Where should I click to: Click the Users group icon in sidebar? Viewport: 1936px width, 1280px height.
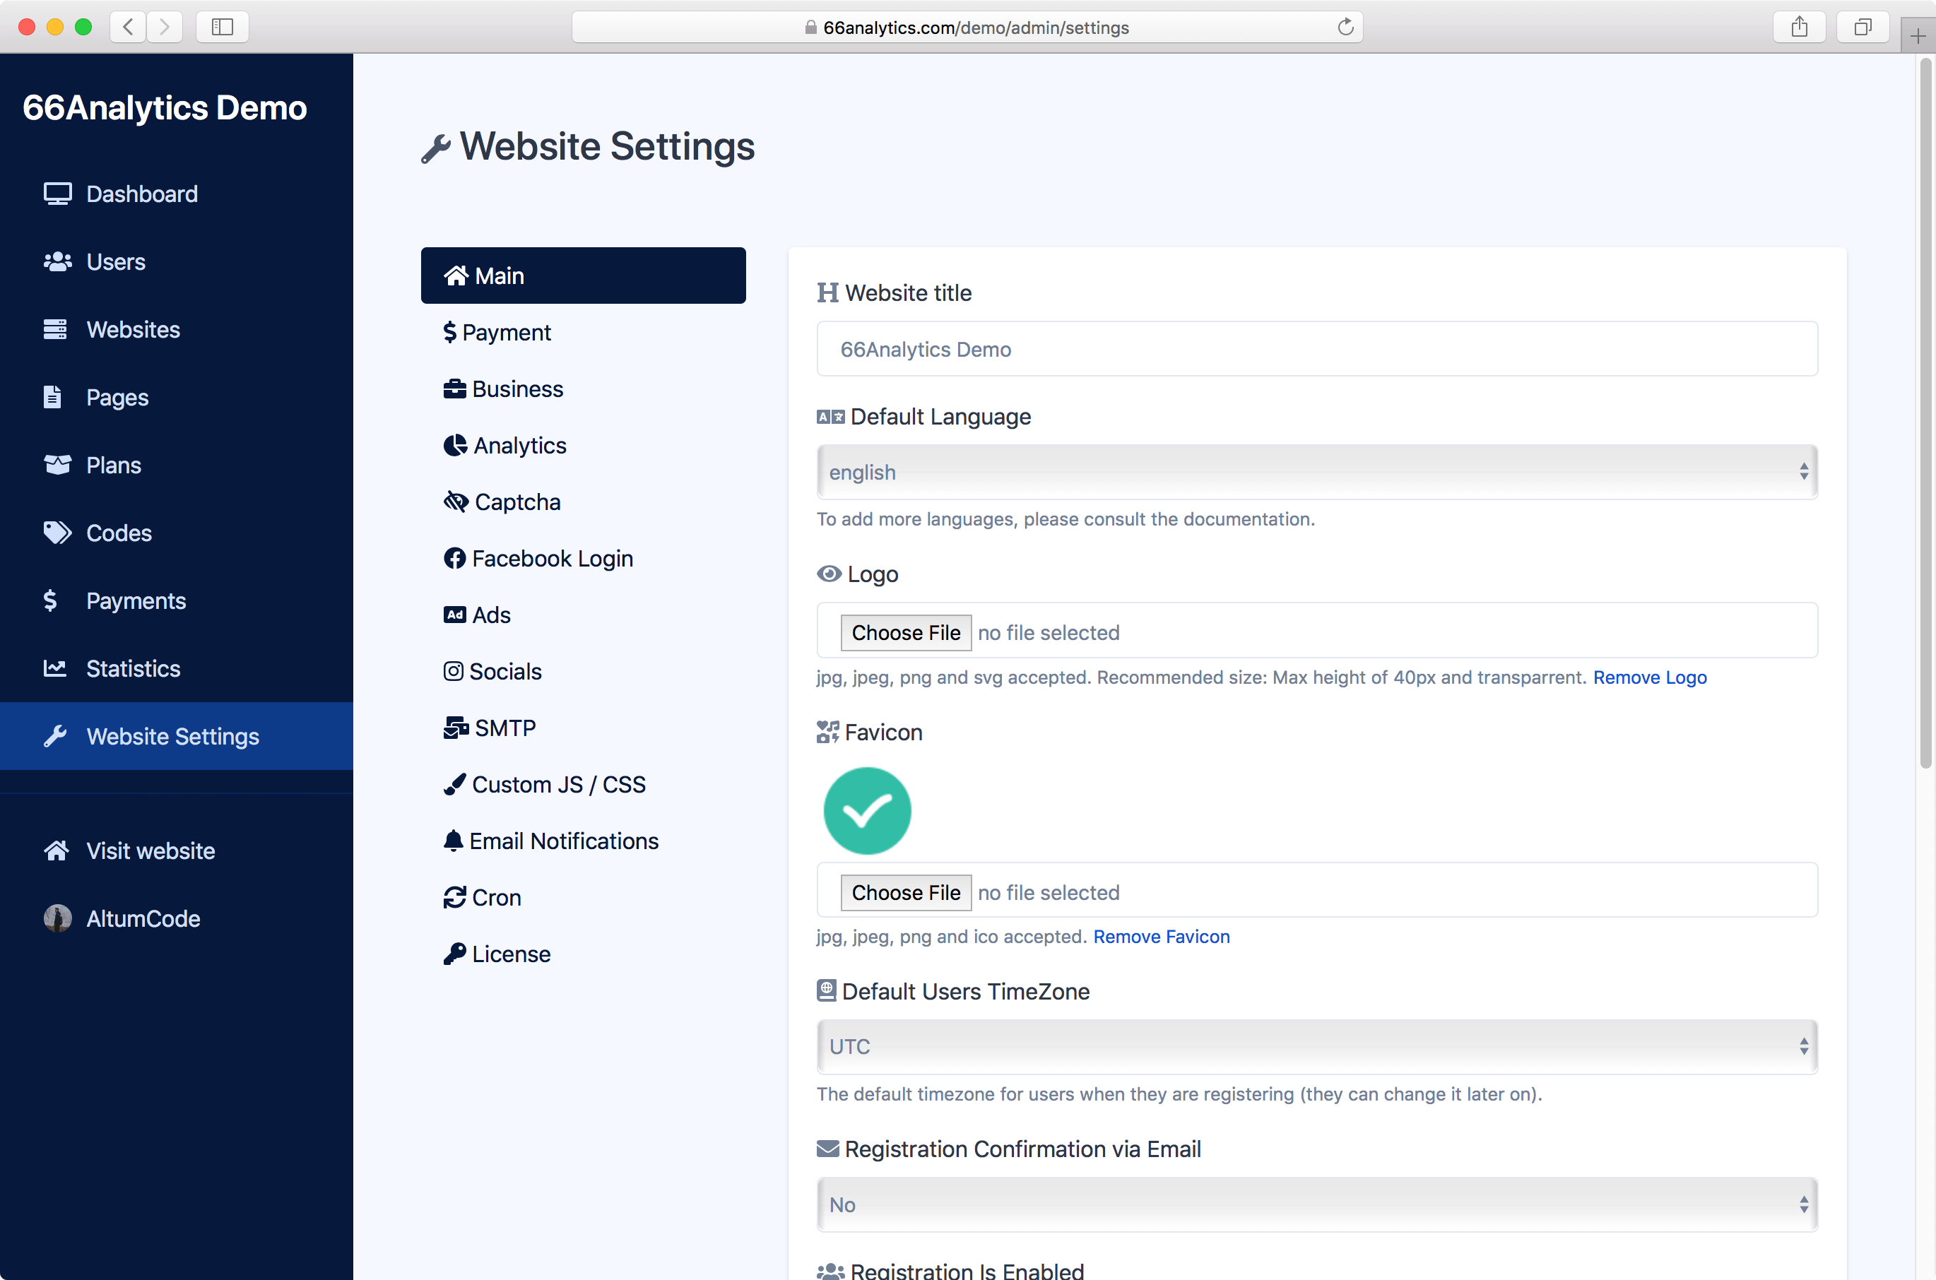click(57, 261)
